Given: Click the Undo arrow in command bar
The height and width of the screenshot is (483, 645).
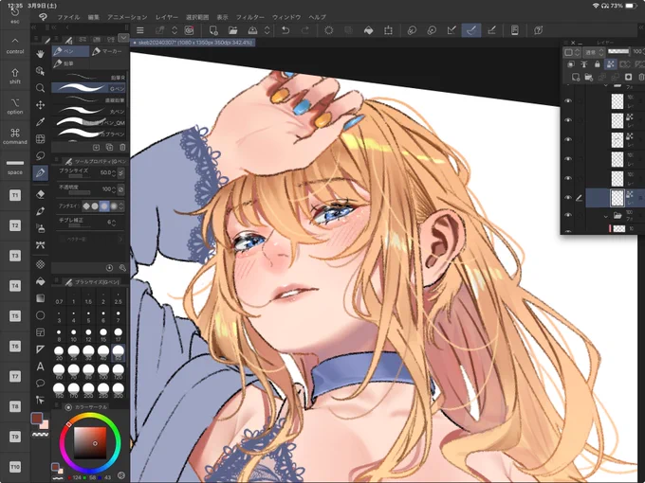Looking at the screenshot, I should pyautogui.click(x=286, y=30).
